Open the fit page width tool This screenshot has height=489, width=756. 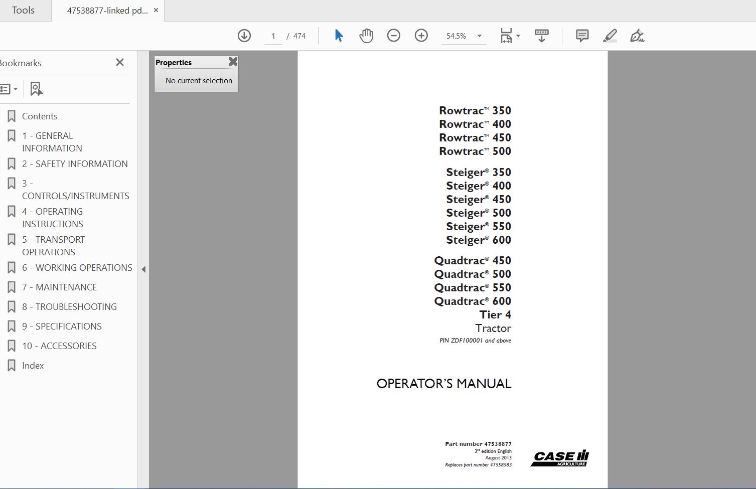tap(507, 36)
